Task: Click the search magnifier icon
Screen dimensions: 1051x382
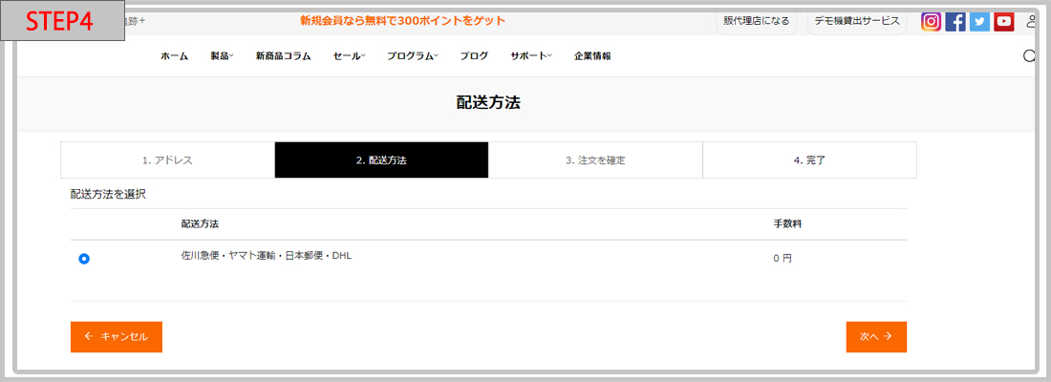Action: pos(1029,56)
